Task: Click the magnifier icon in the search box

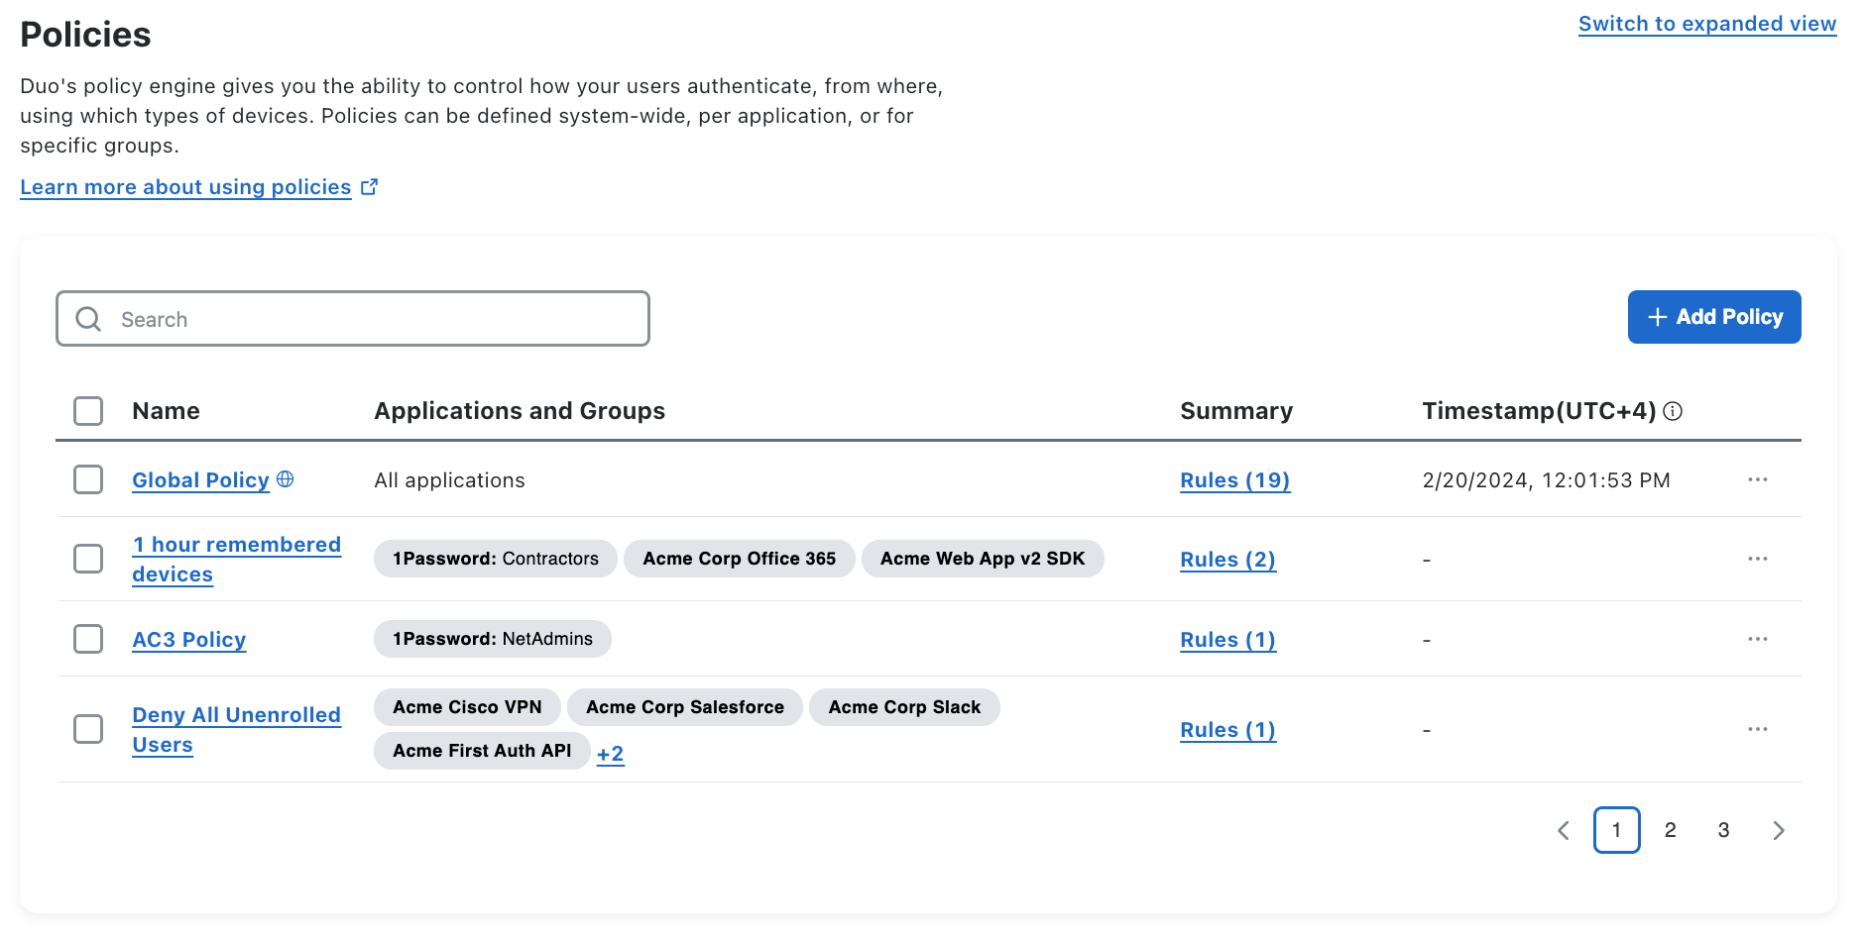Action: coord(88,319)
